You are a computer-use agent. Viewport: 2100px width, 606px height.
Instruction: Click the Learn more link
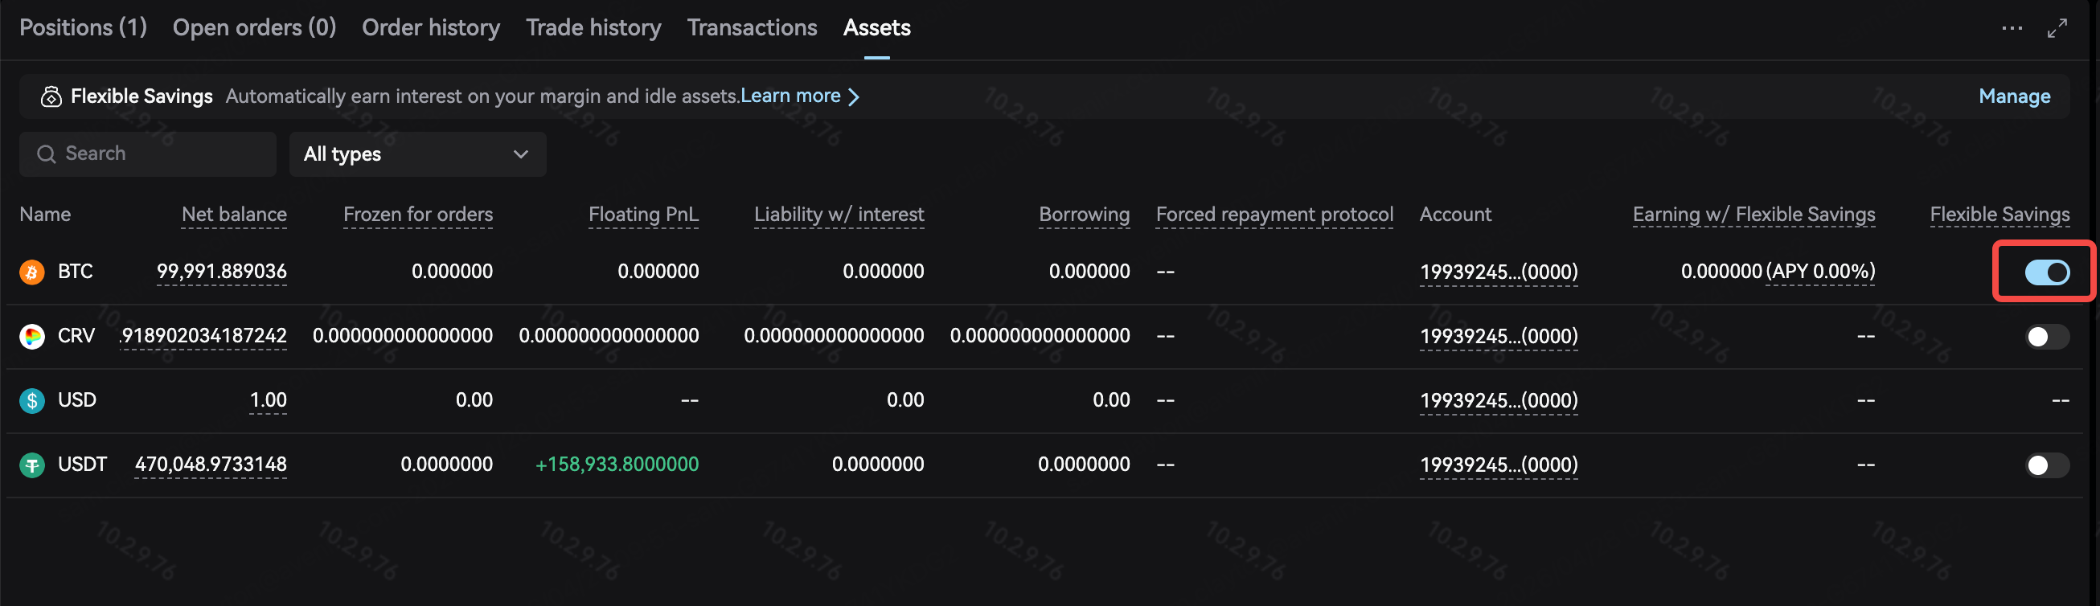[x=790, y=96]
